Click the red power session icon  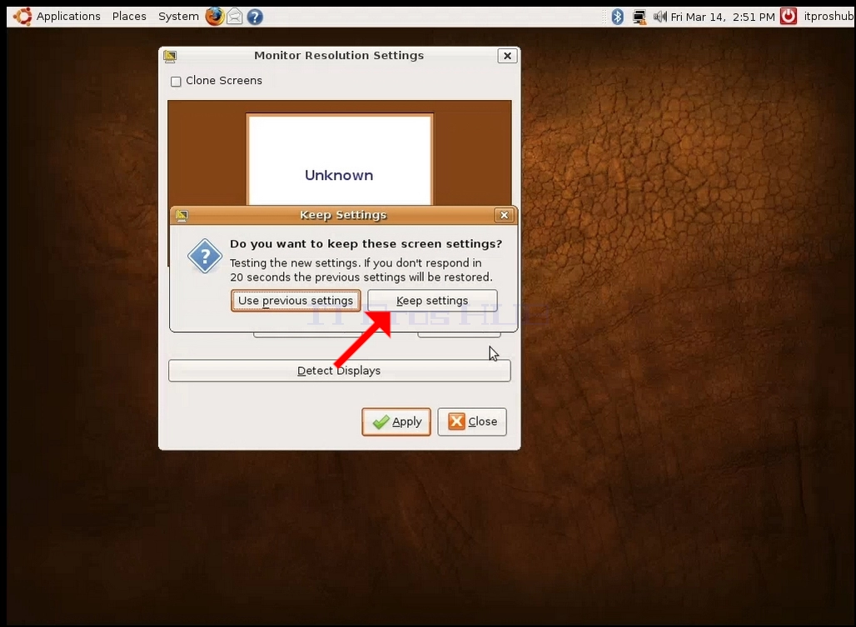789,17
